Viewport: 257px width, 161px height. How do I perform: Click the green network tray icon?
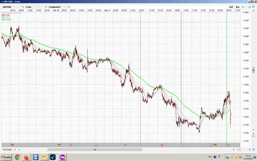[227, 158]
